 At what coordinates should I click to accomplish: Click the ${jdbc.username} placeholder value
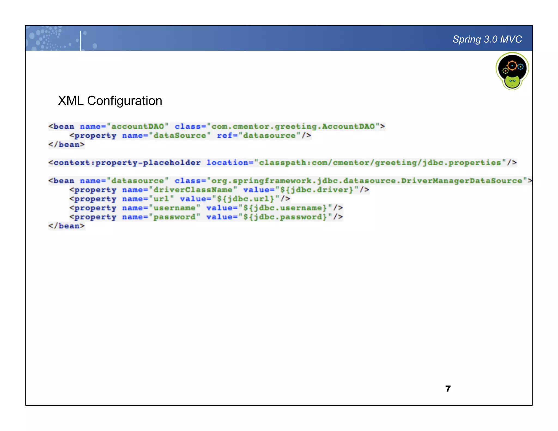(x=285, y=208)
